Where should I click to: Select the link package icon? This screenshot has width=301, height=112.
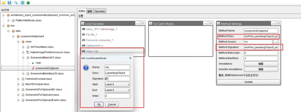coord(8,26)
